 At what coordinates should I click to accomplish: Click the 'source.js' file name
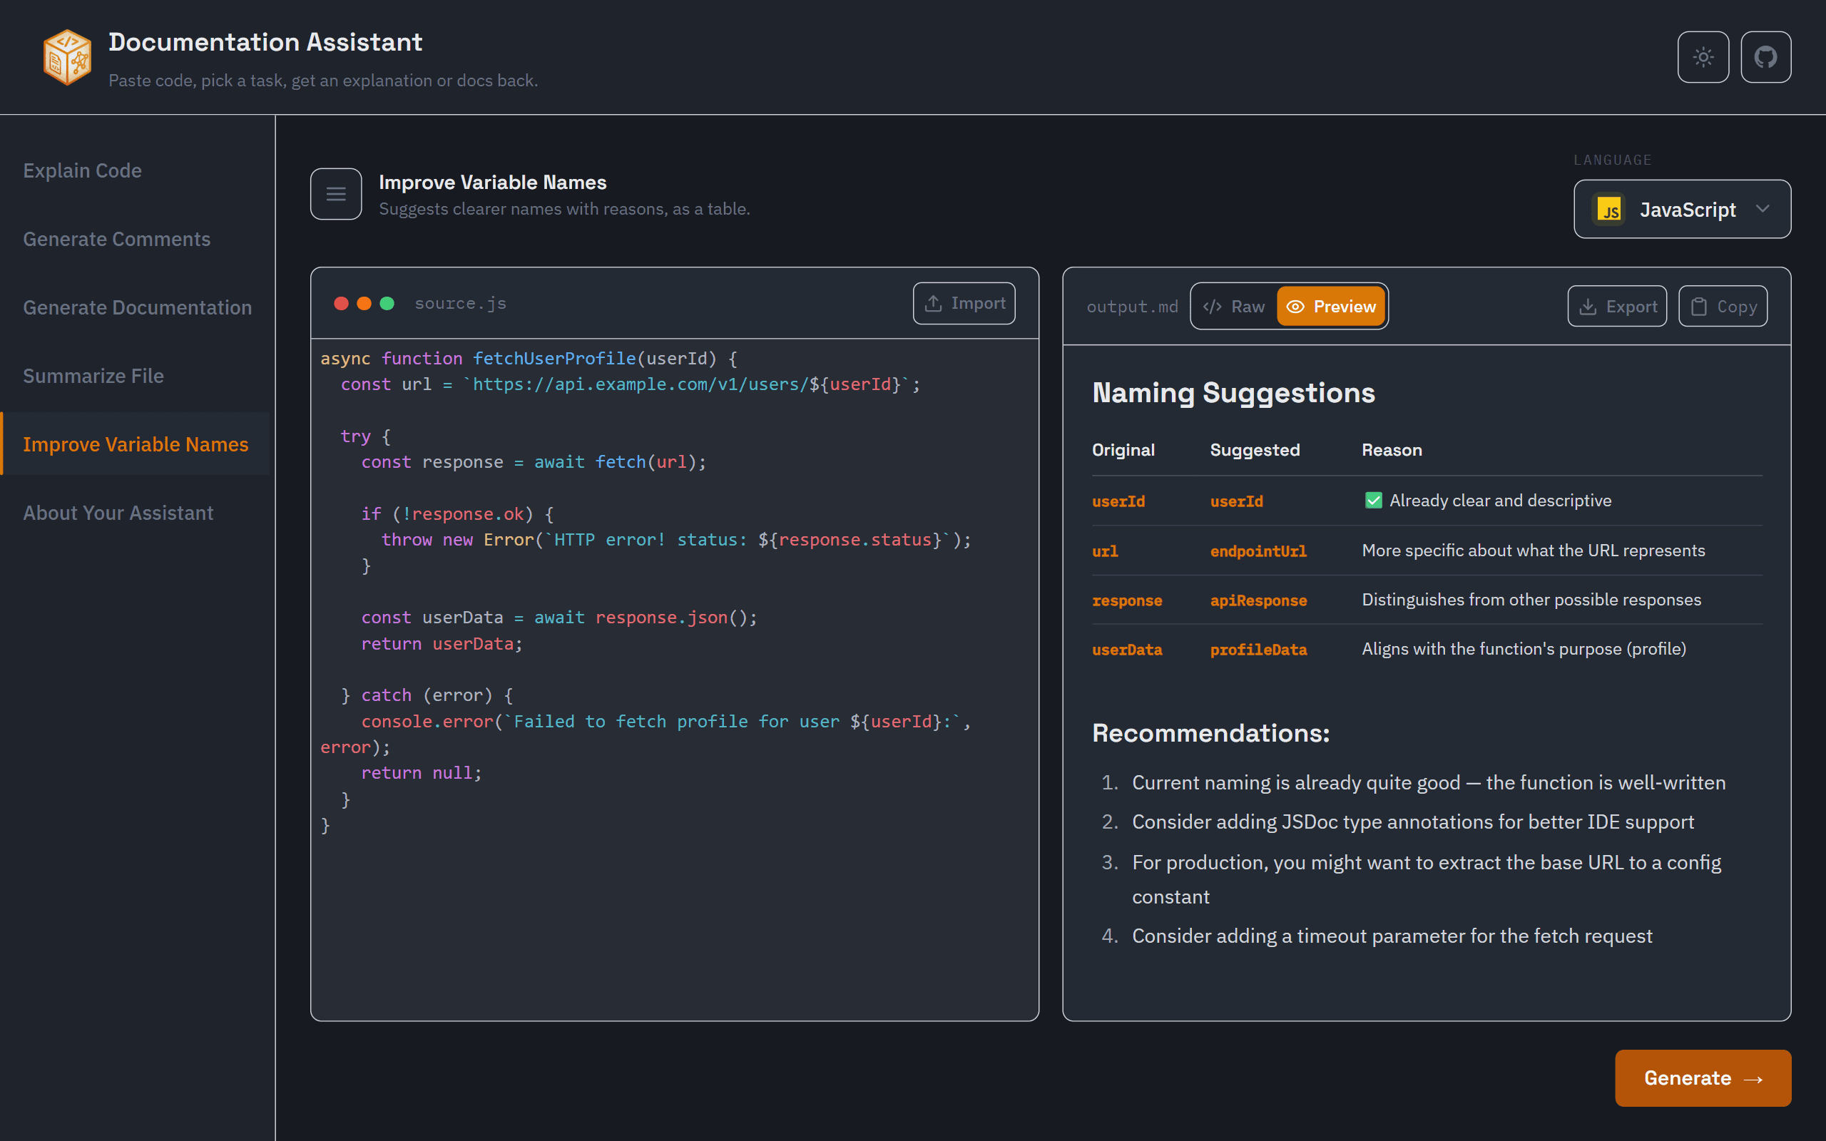tap(460, 303)
